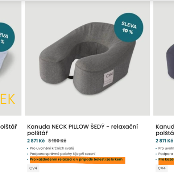Open the dark blue pillow image at right edge

coord(163,58)
